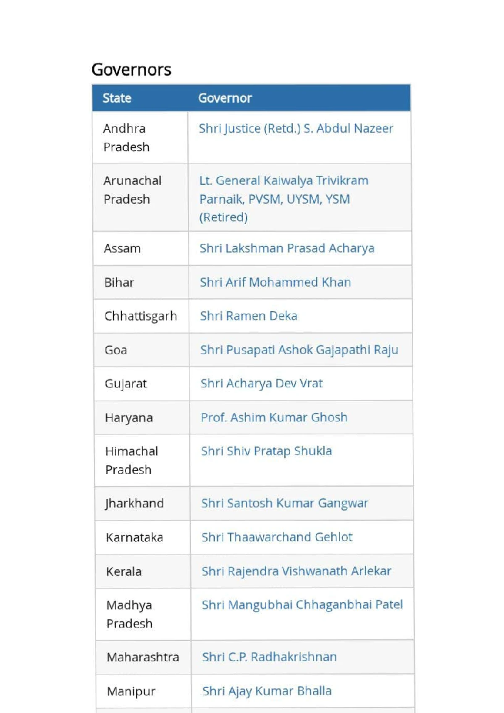This screenshot has width=504, height=713.
Task: Open Shri Thaawarchand Gehlot link
Action: (x=277, y=537)
